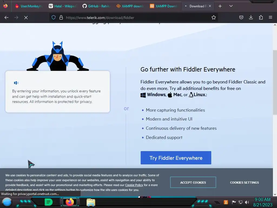Open File Explorer from the taskbar
The image size is (277, 208).
[91, 202]
